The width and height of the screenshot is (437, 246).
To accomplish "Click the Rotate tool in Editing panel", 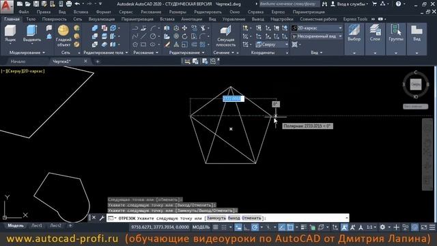I will click(x=184, y=36).
